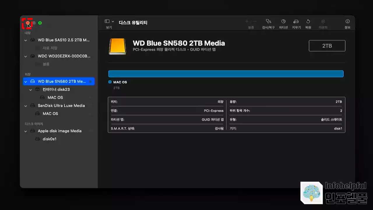Collapse the WD Blue SA510 disk tree

(26, 40)
